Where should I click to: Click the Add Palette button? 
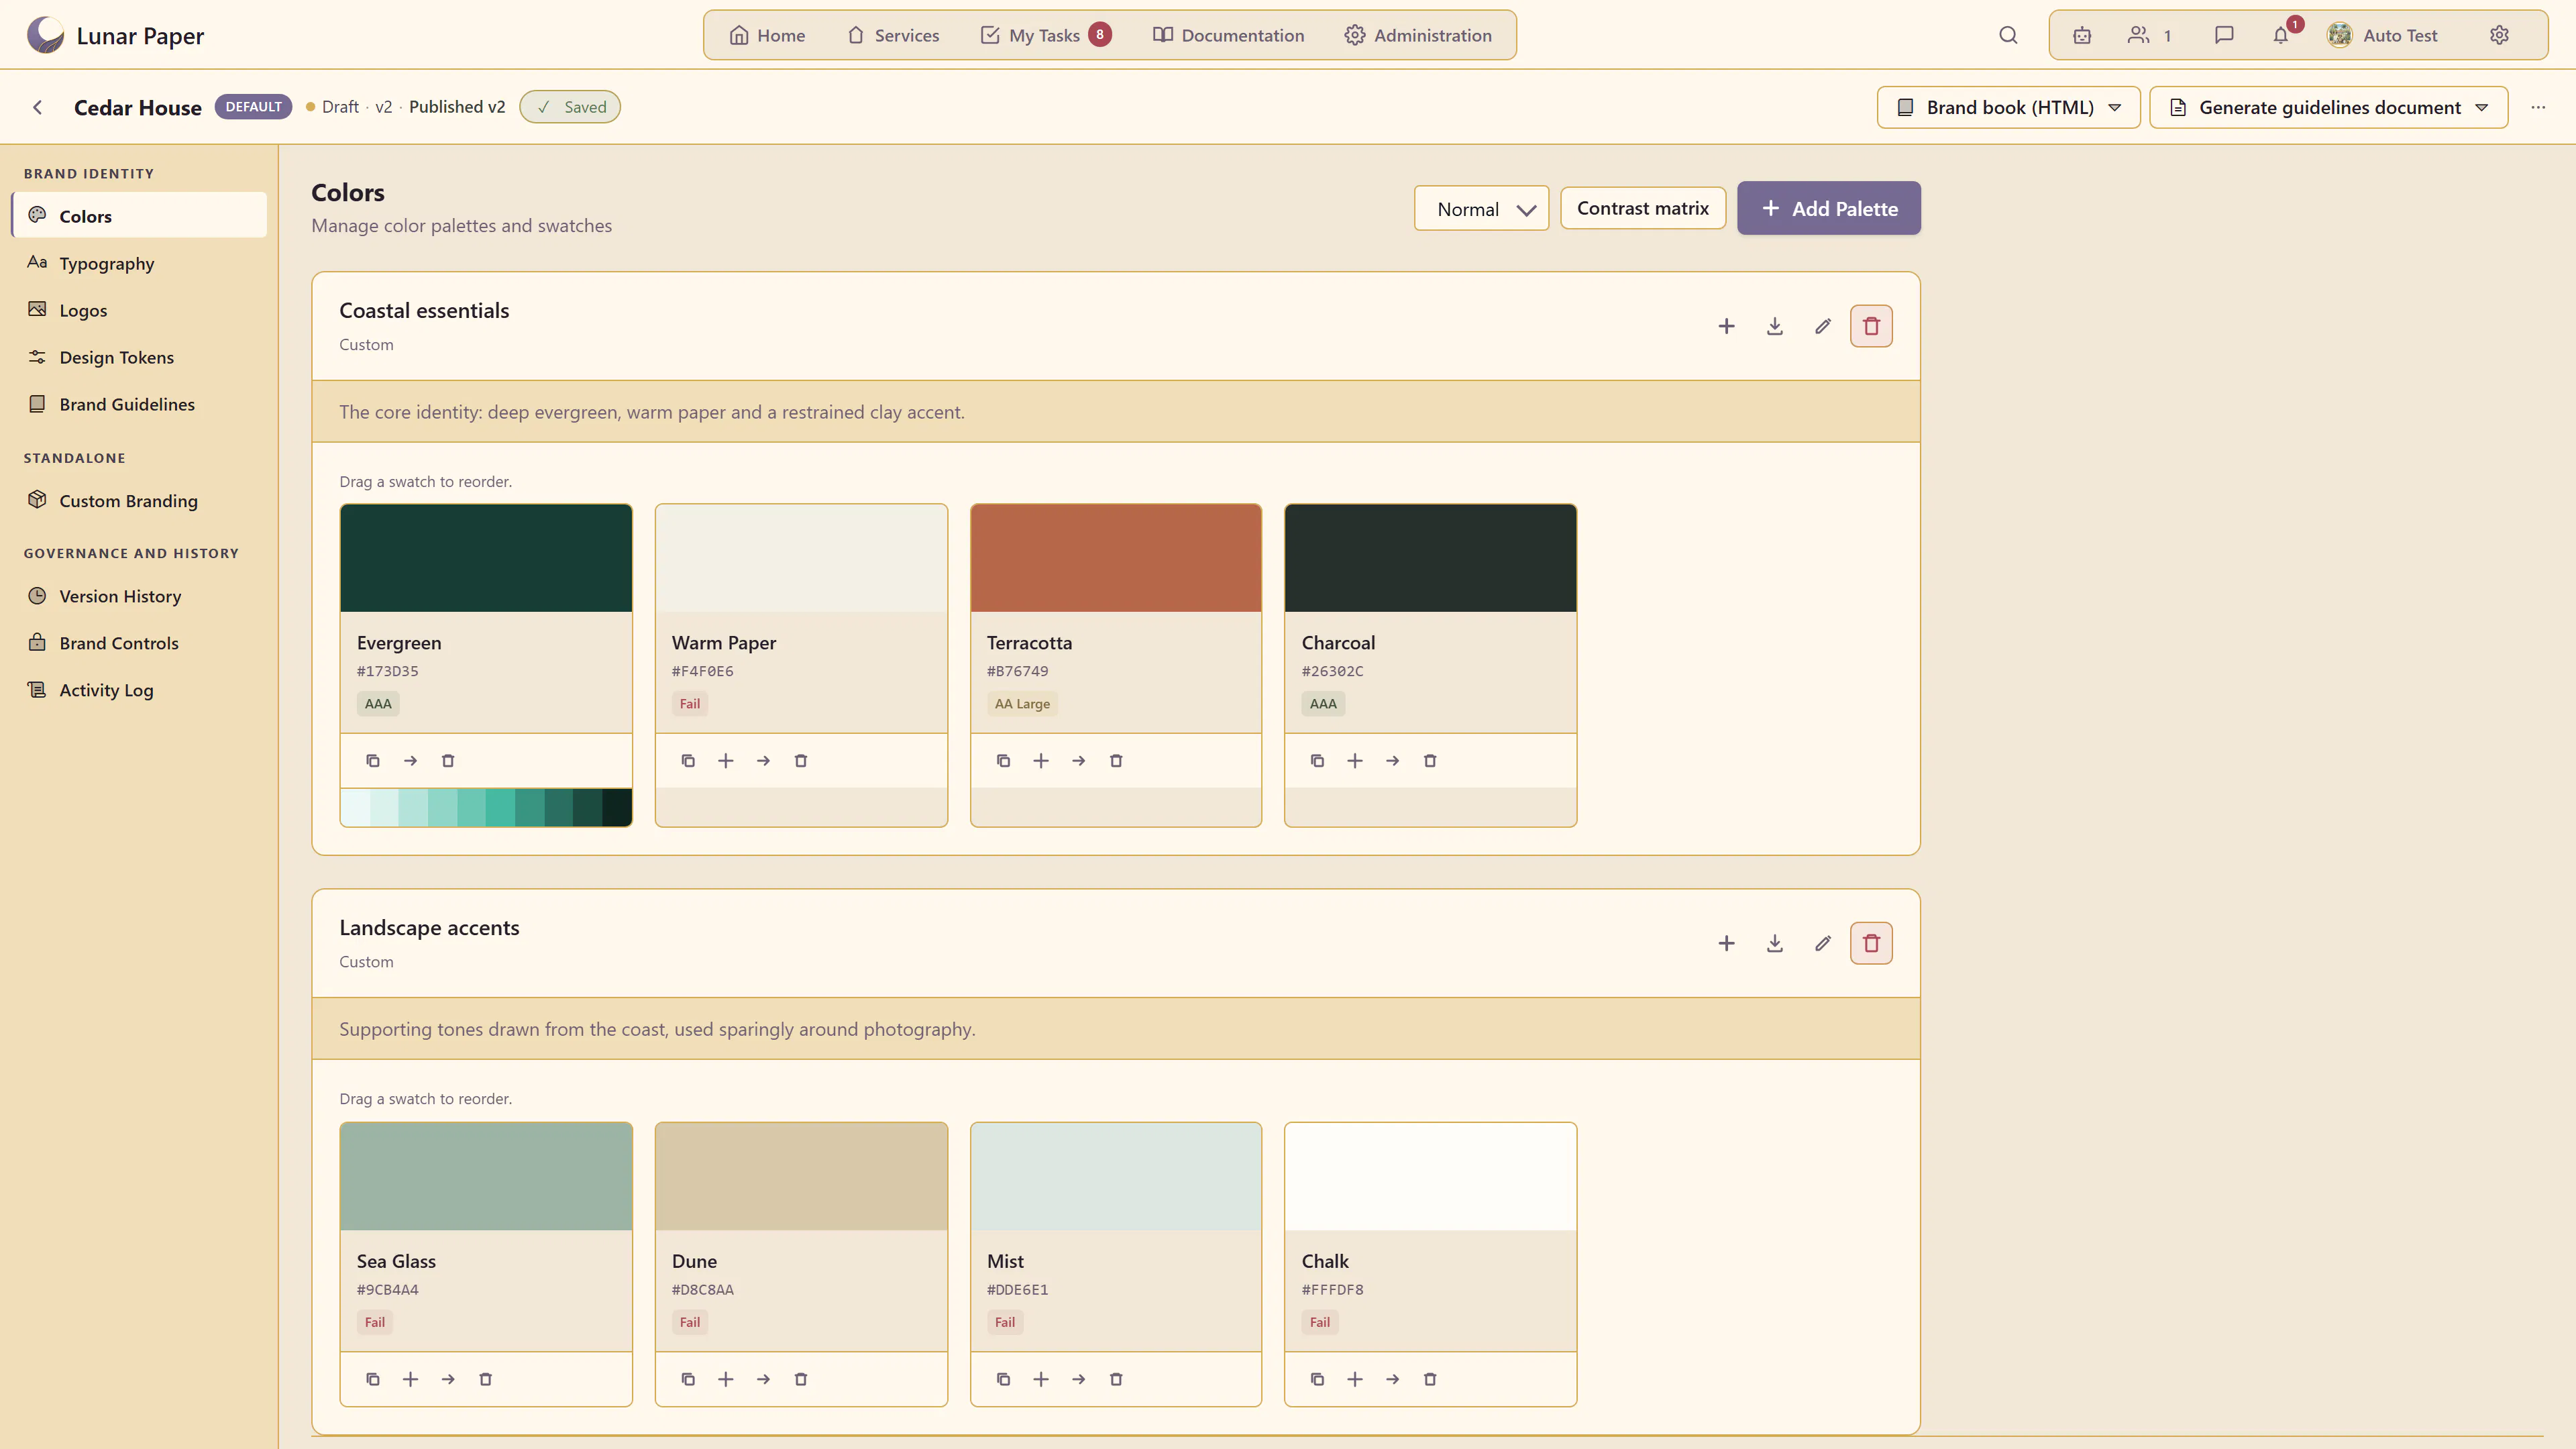click(1828, 208)
